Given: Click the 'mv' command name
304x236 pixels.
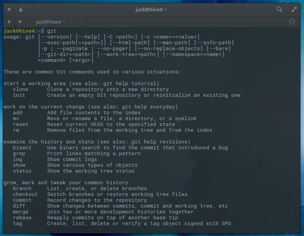Looking at the screenshot, I should 16,118.
